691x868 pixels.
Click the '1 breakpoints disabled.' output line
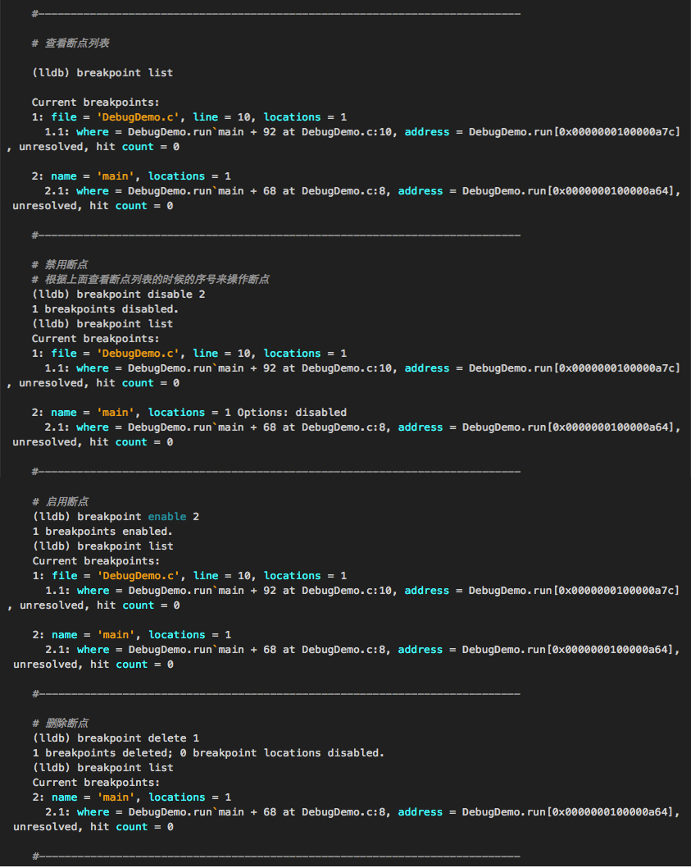[105, 309]
